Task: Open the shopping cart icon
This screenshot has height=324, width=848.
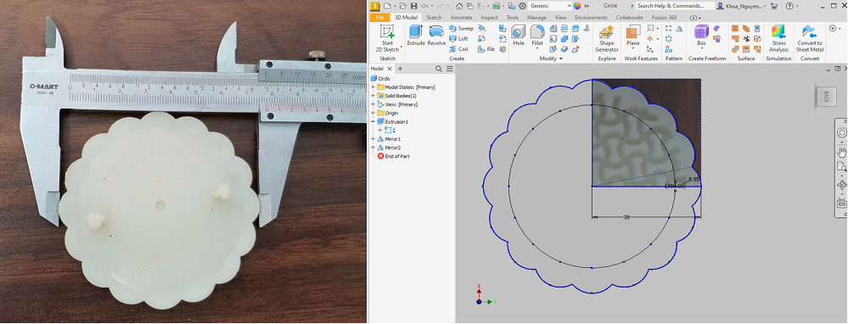Action: (x=774, y=6)
